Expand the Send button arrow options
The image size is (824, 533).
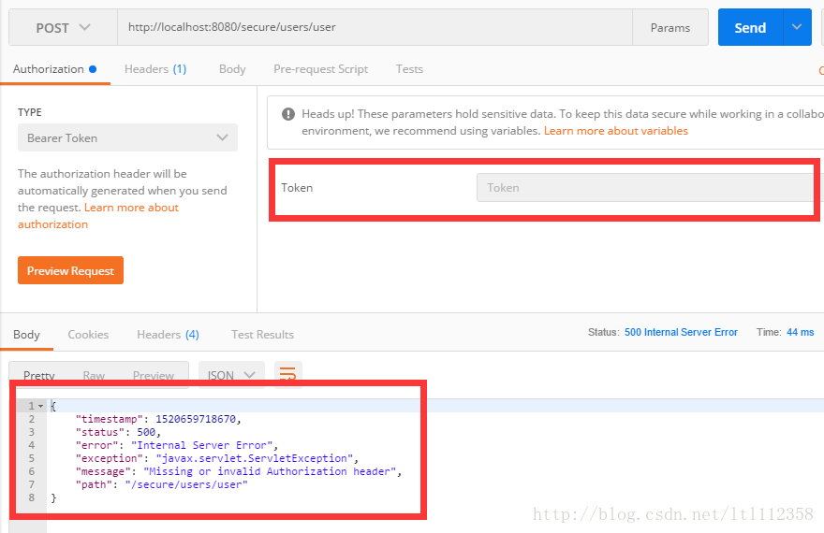click(x=797, y=27)
